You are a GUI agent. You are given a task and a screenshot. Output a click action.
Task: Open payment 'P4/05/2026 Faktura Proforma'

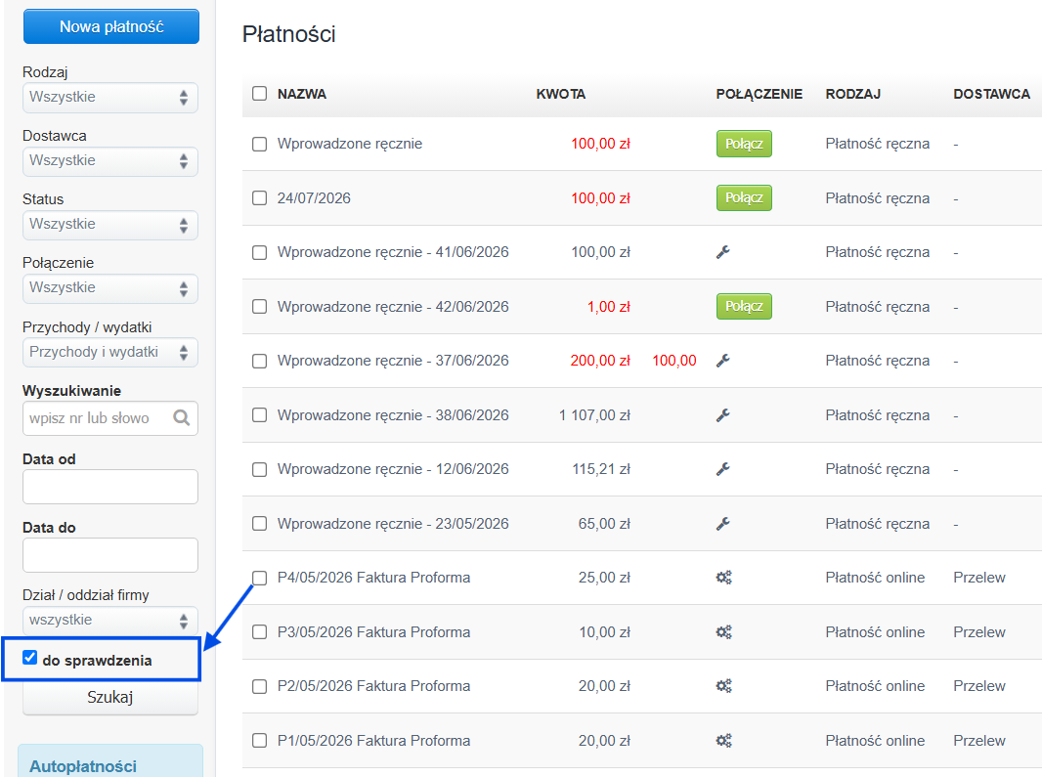tap(373, 578)
